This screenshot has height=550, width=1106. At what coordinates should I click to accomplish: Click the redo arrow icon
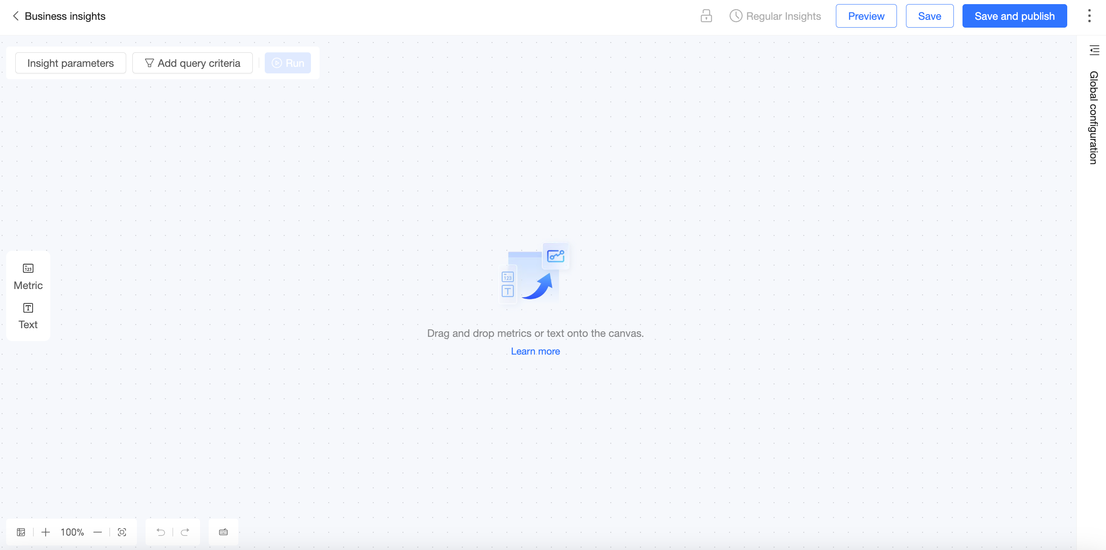tap(185, 532)
